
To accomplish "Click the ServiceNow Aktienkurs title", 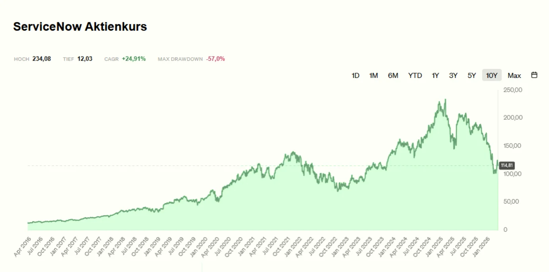I will 80,27.
